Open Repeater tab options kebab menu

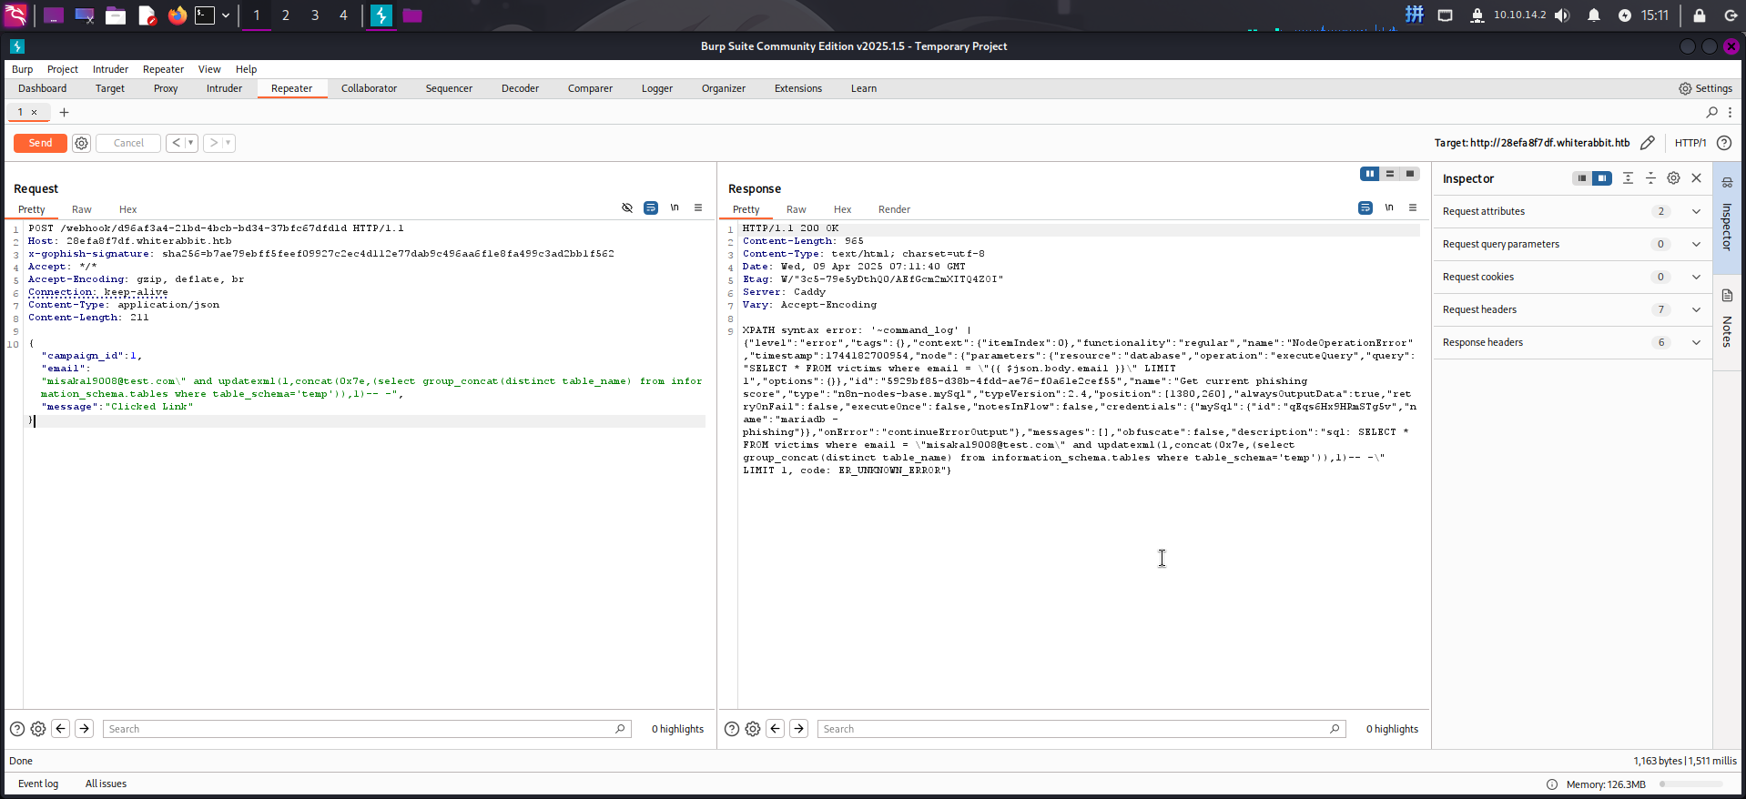pos(1730,112)
